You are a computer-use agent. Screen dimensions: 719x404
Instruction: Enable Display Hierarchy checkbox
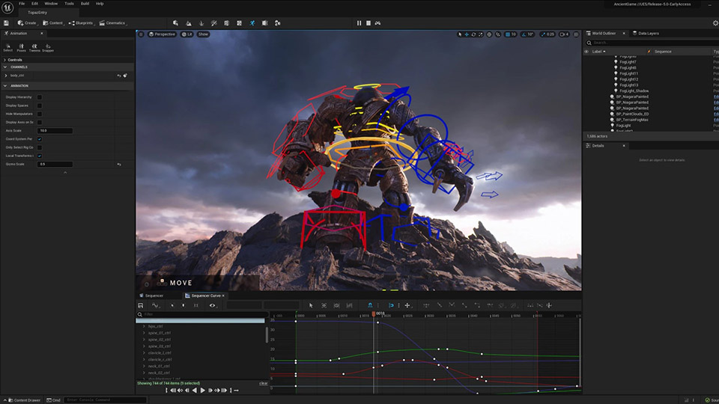(40, 97)
